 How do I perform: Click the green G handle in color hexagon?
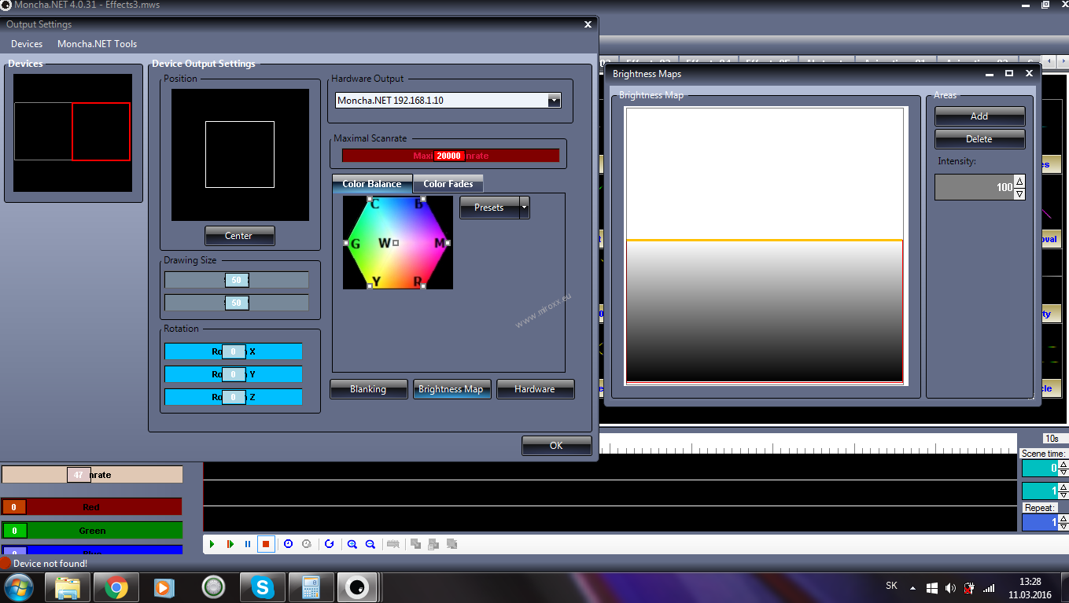pyautogui.click(x=346, y=243)
